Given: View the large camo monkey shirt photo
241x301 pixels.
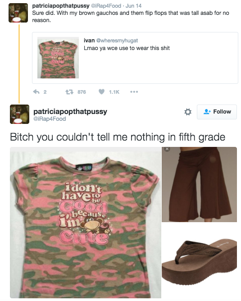Looking at the screenshot, I should click(86, 223).
